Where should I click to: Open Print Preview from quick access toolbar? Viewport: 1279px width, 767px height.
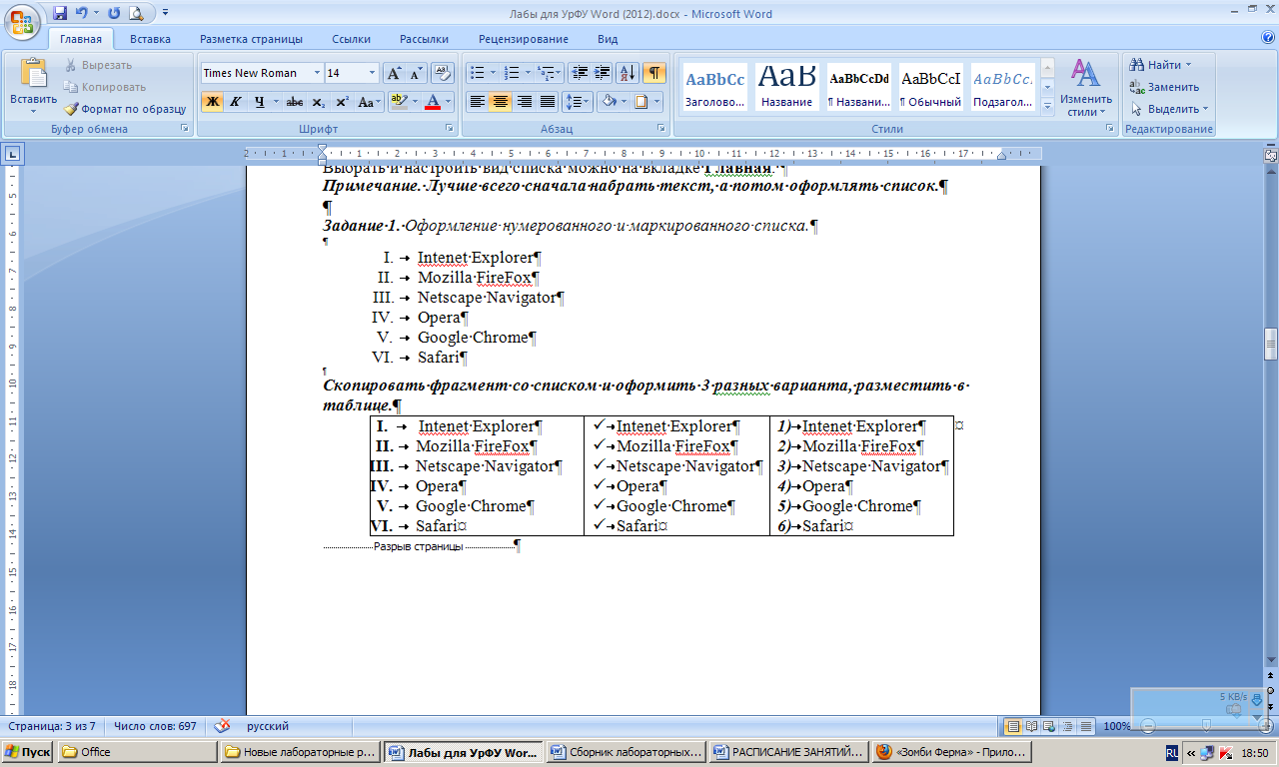click(x=135, y=13)
